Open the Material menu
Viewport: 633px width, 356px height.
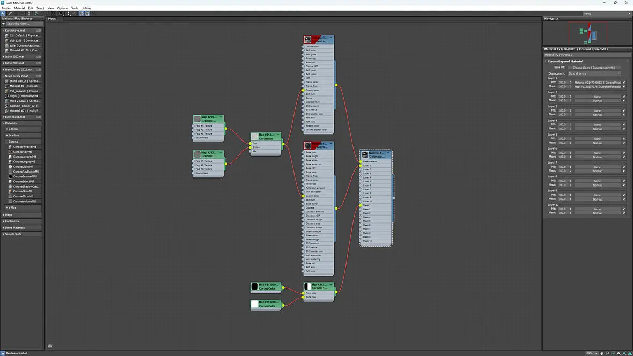pos(19,8)
